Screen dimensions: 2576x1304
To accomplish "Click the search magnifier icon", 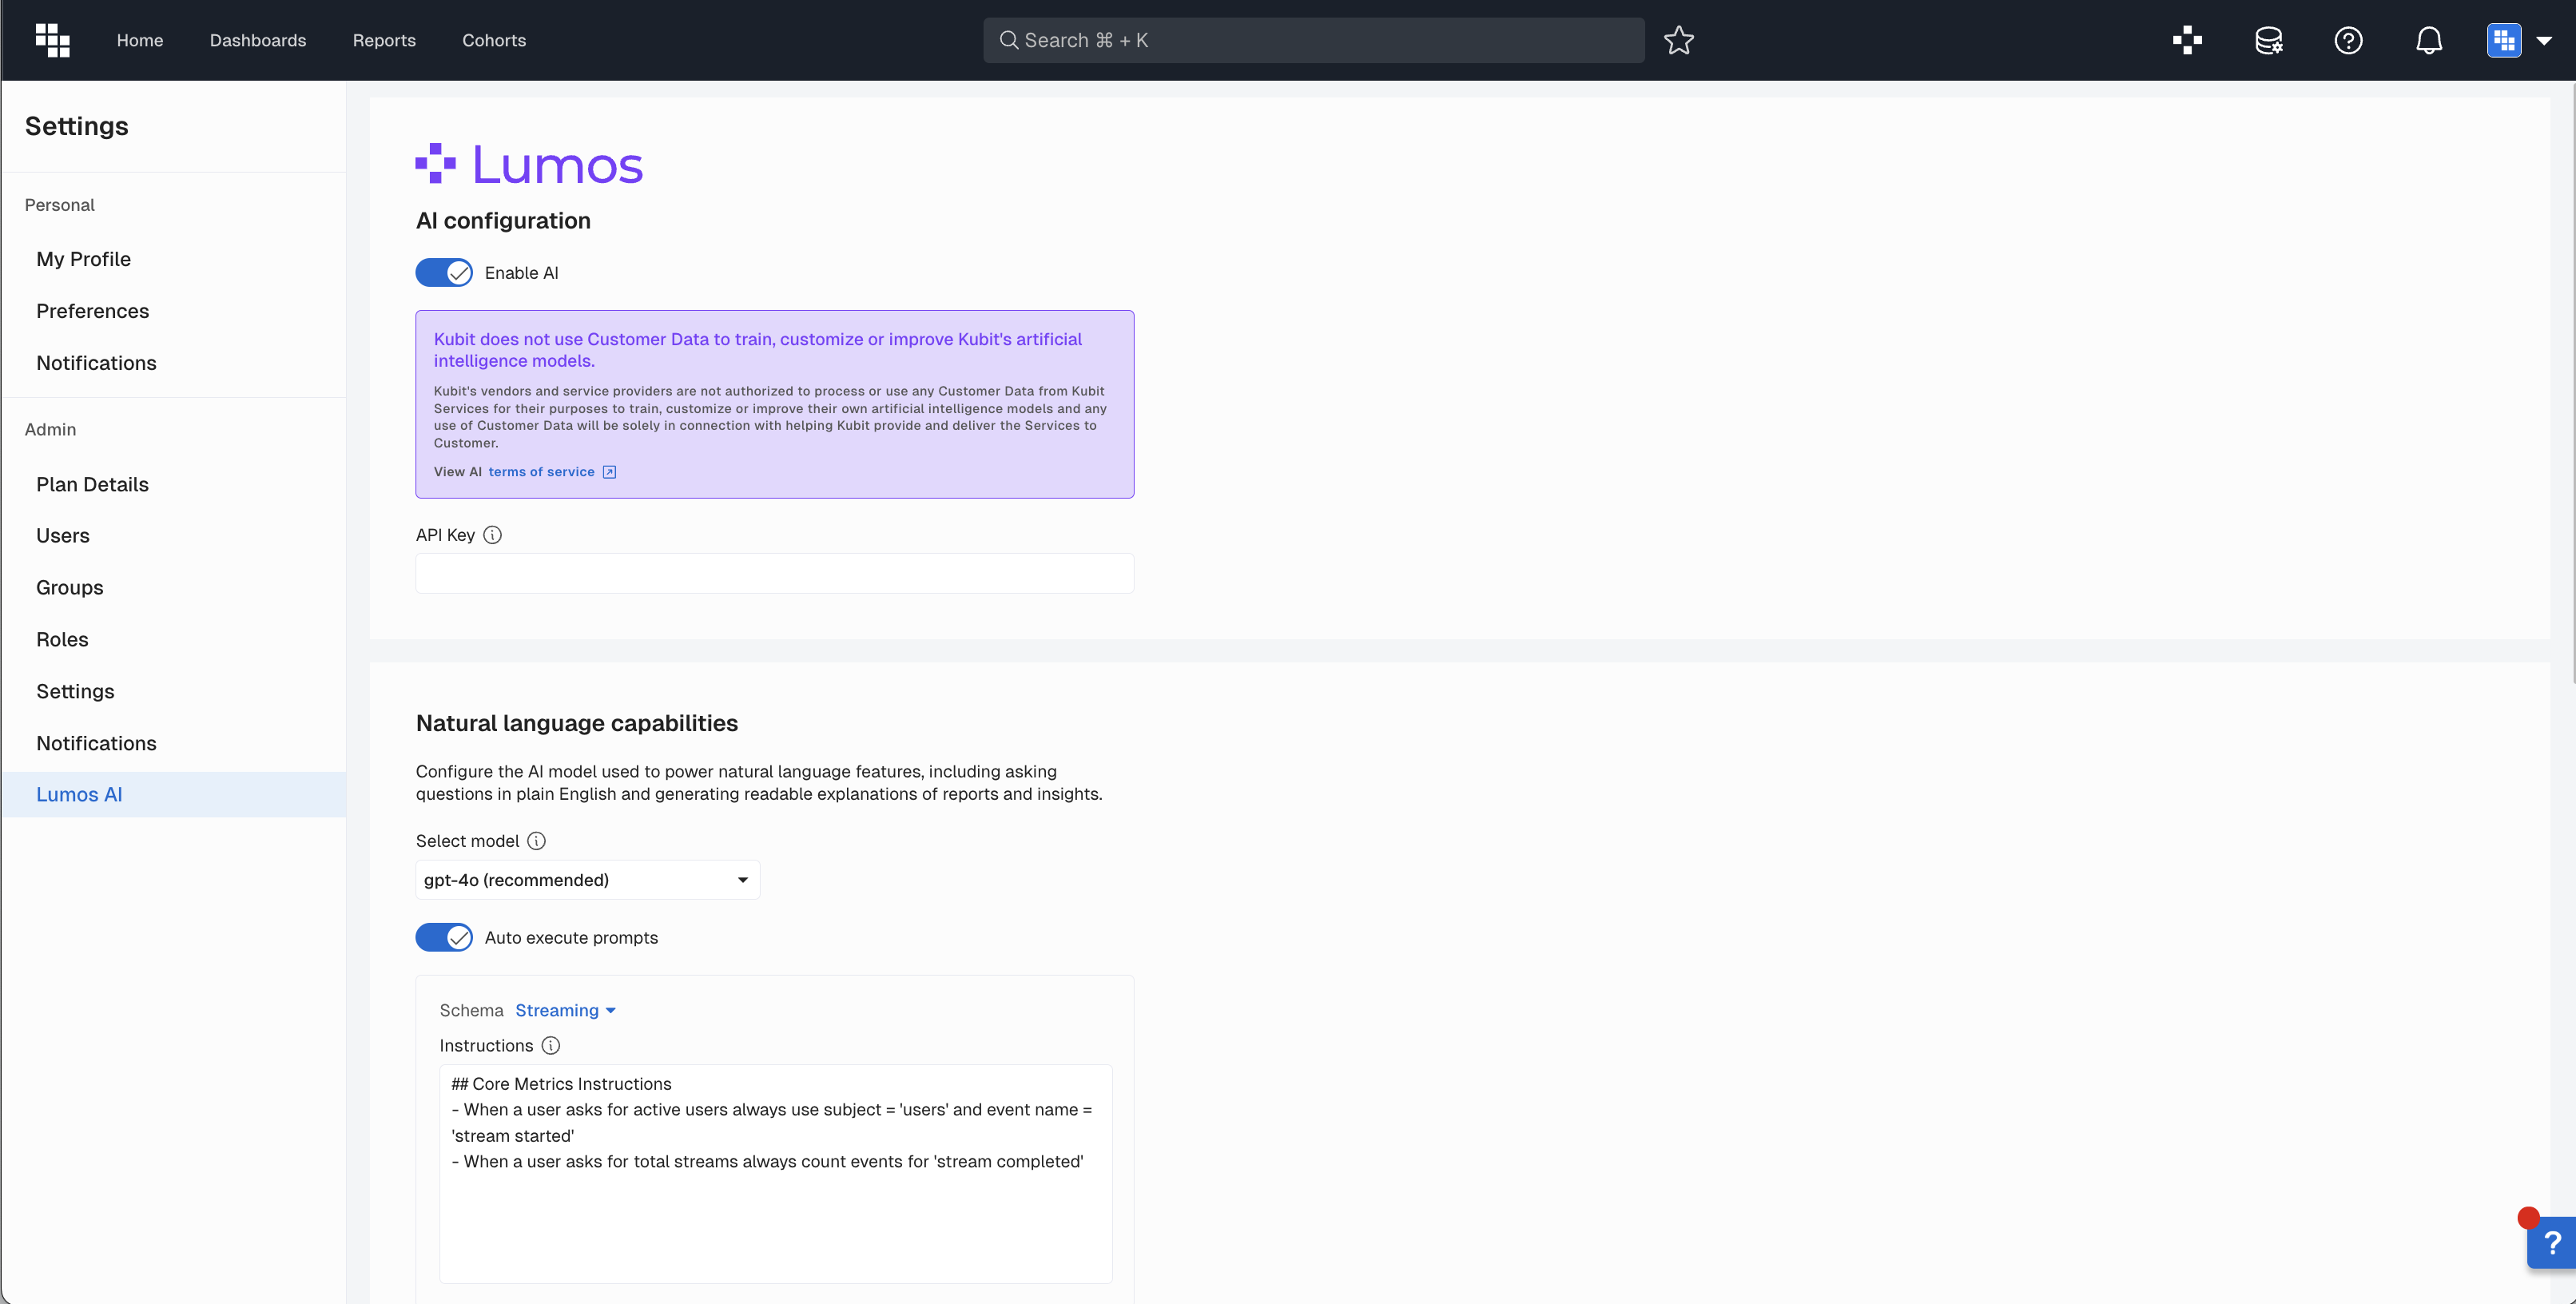I will pyautogui.click(x=1009, y=40).
